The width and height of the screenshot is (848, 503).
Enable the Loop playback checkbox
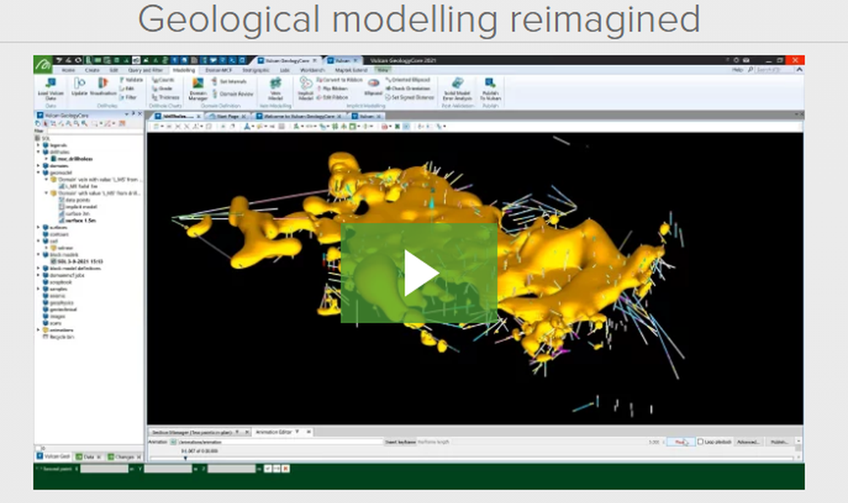click(700, 442)
